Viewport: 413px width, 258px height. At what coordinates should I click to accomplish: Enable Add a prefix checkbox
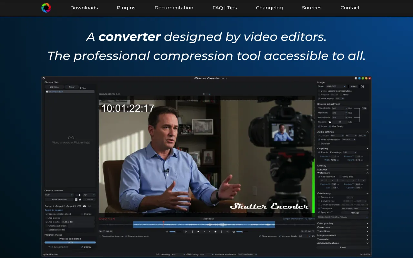tap(46, 218)
